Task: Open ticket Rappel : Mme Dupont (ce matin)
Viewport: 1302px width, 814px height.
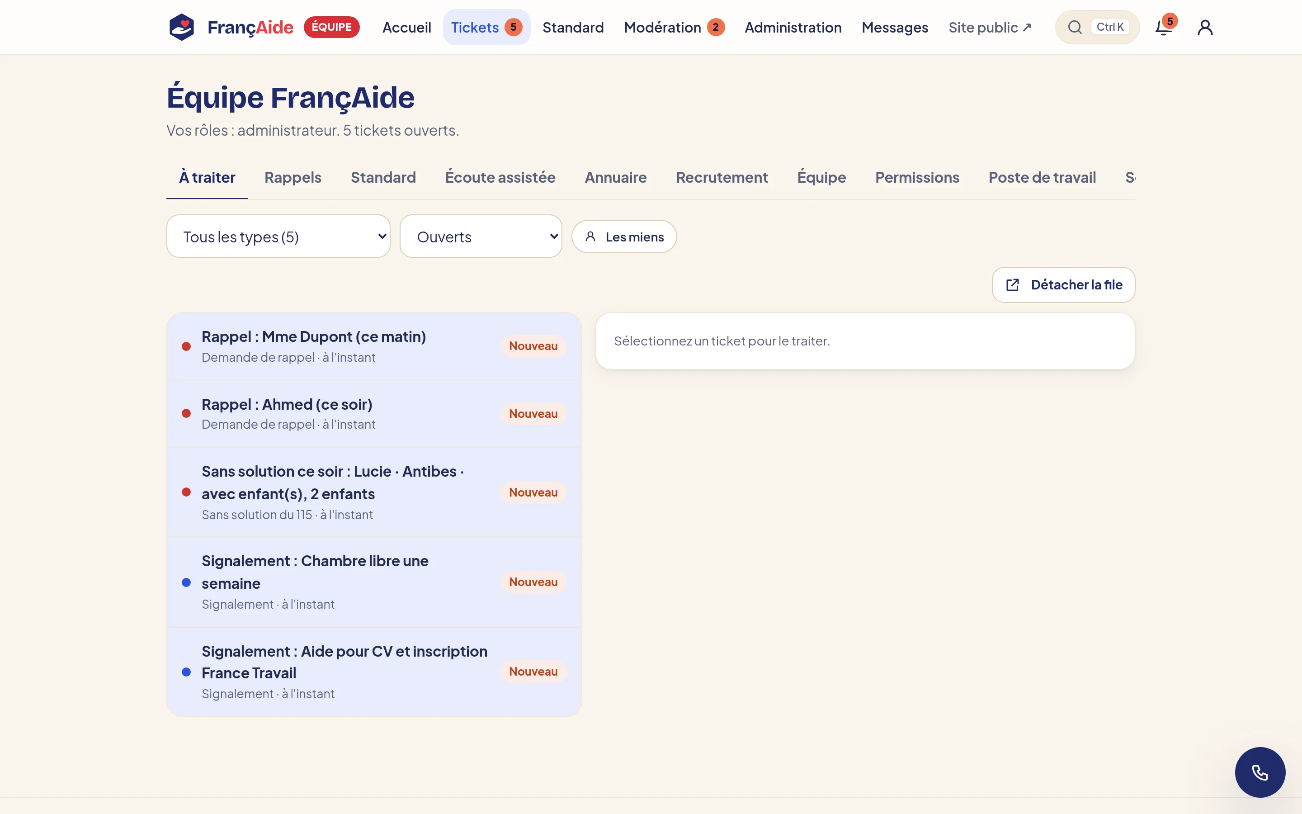Action: (374, 346)
